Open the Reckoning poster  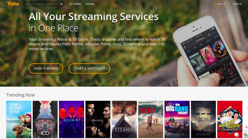pyautogui.click(x=203, y=120)
